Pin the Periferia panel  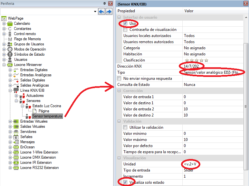click(104, 3)
